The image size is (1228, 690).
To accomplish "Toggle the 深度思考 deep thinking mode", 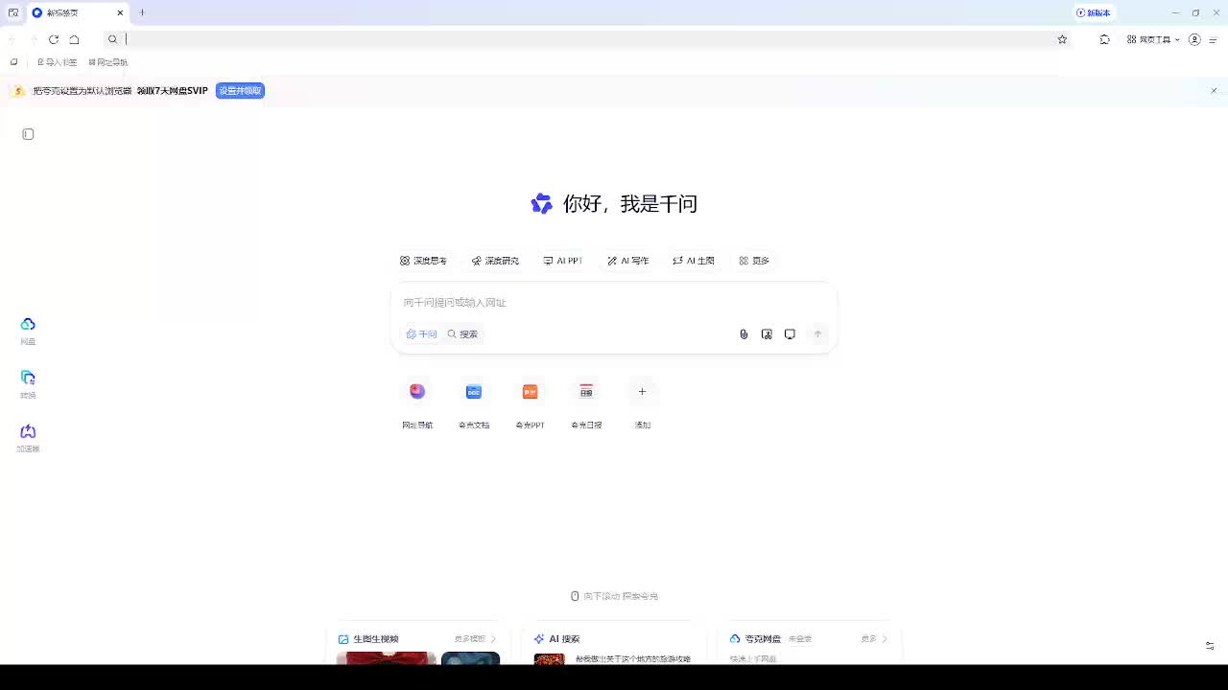I will click(423, 261).
